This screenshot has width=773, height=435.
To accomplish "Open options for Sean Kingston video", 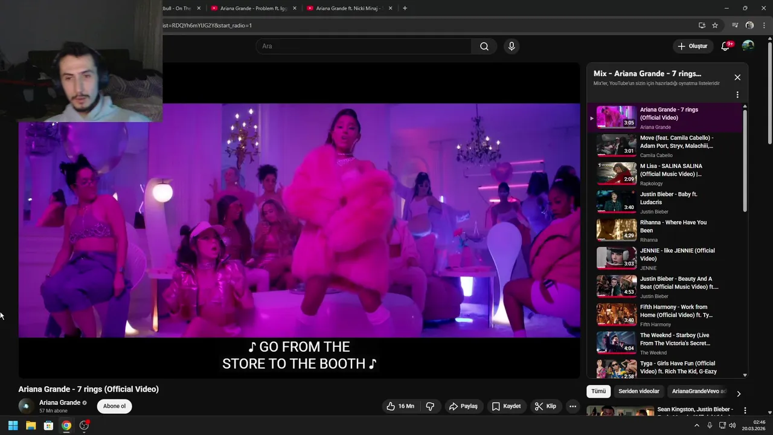I will [x=745, y=411].
